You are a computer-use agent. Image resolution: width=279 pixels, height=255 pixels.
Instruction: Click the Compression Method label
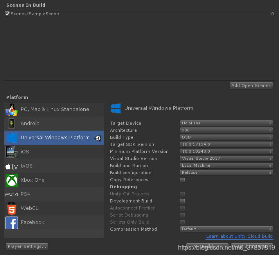click(x=133, y=229)
